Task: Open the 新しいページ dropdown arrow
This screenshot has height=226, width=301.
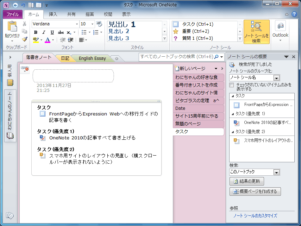Action: tap(216, 69)
